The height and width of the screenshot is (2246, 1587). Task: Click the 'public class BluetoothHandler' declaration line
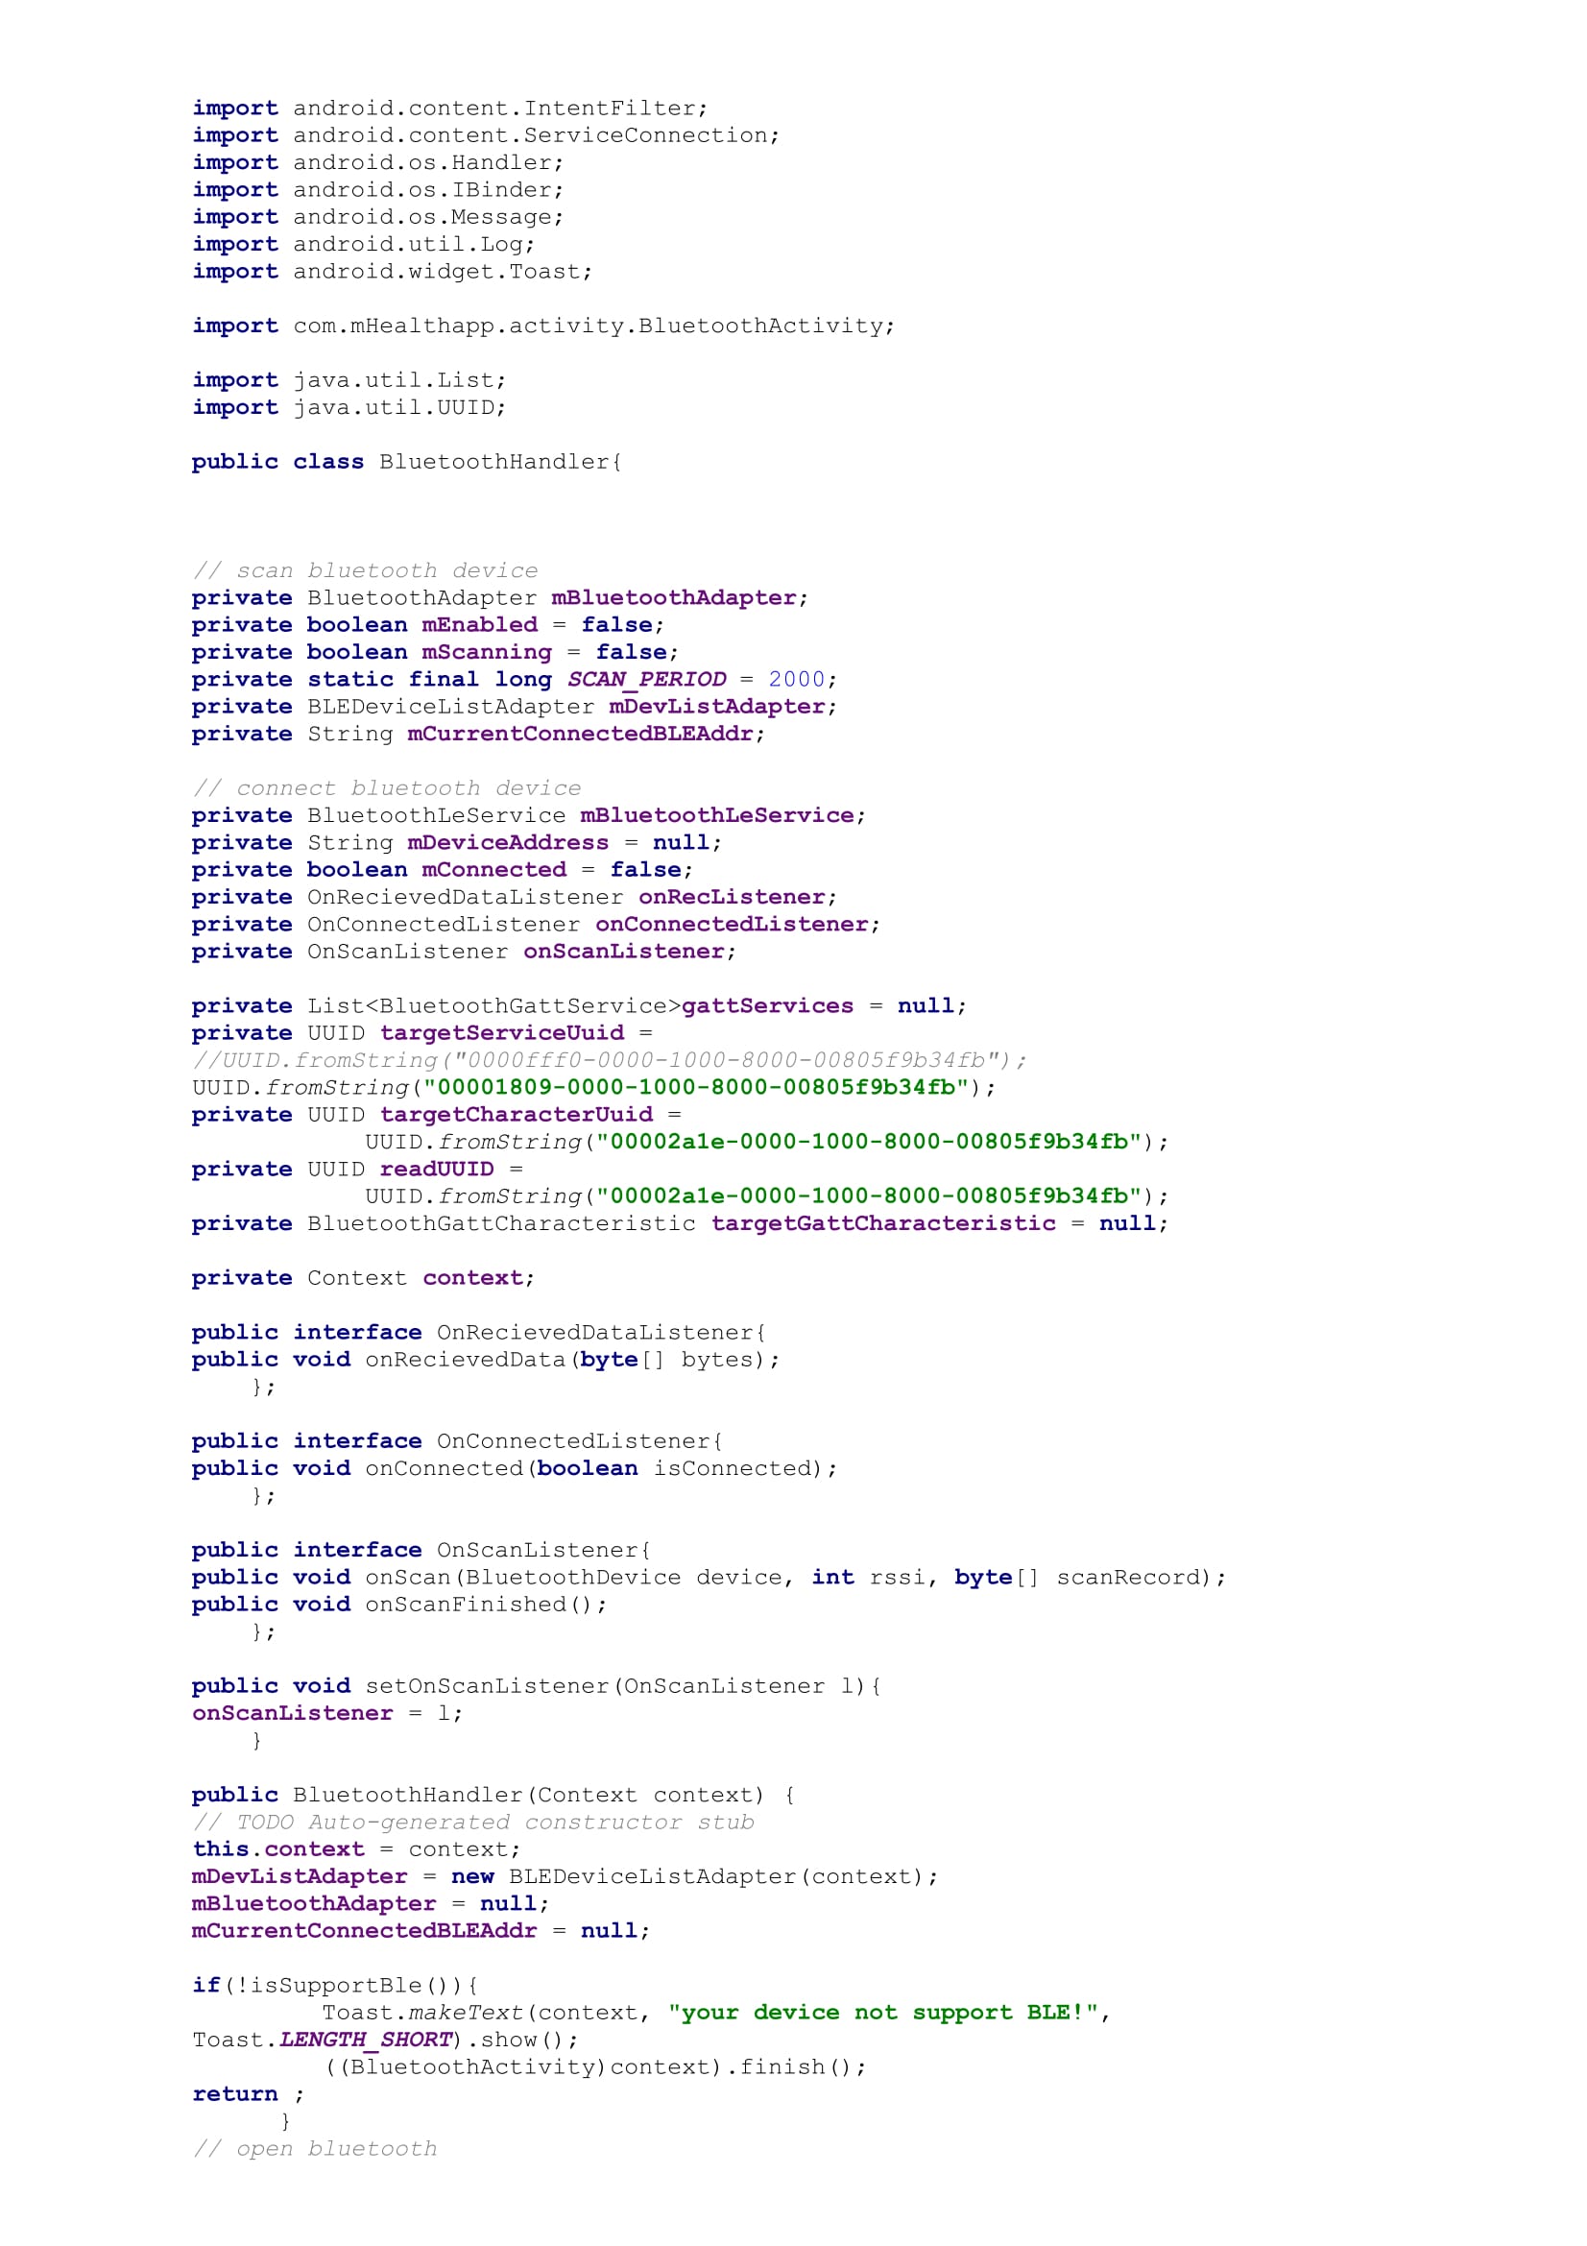406,462
